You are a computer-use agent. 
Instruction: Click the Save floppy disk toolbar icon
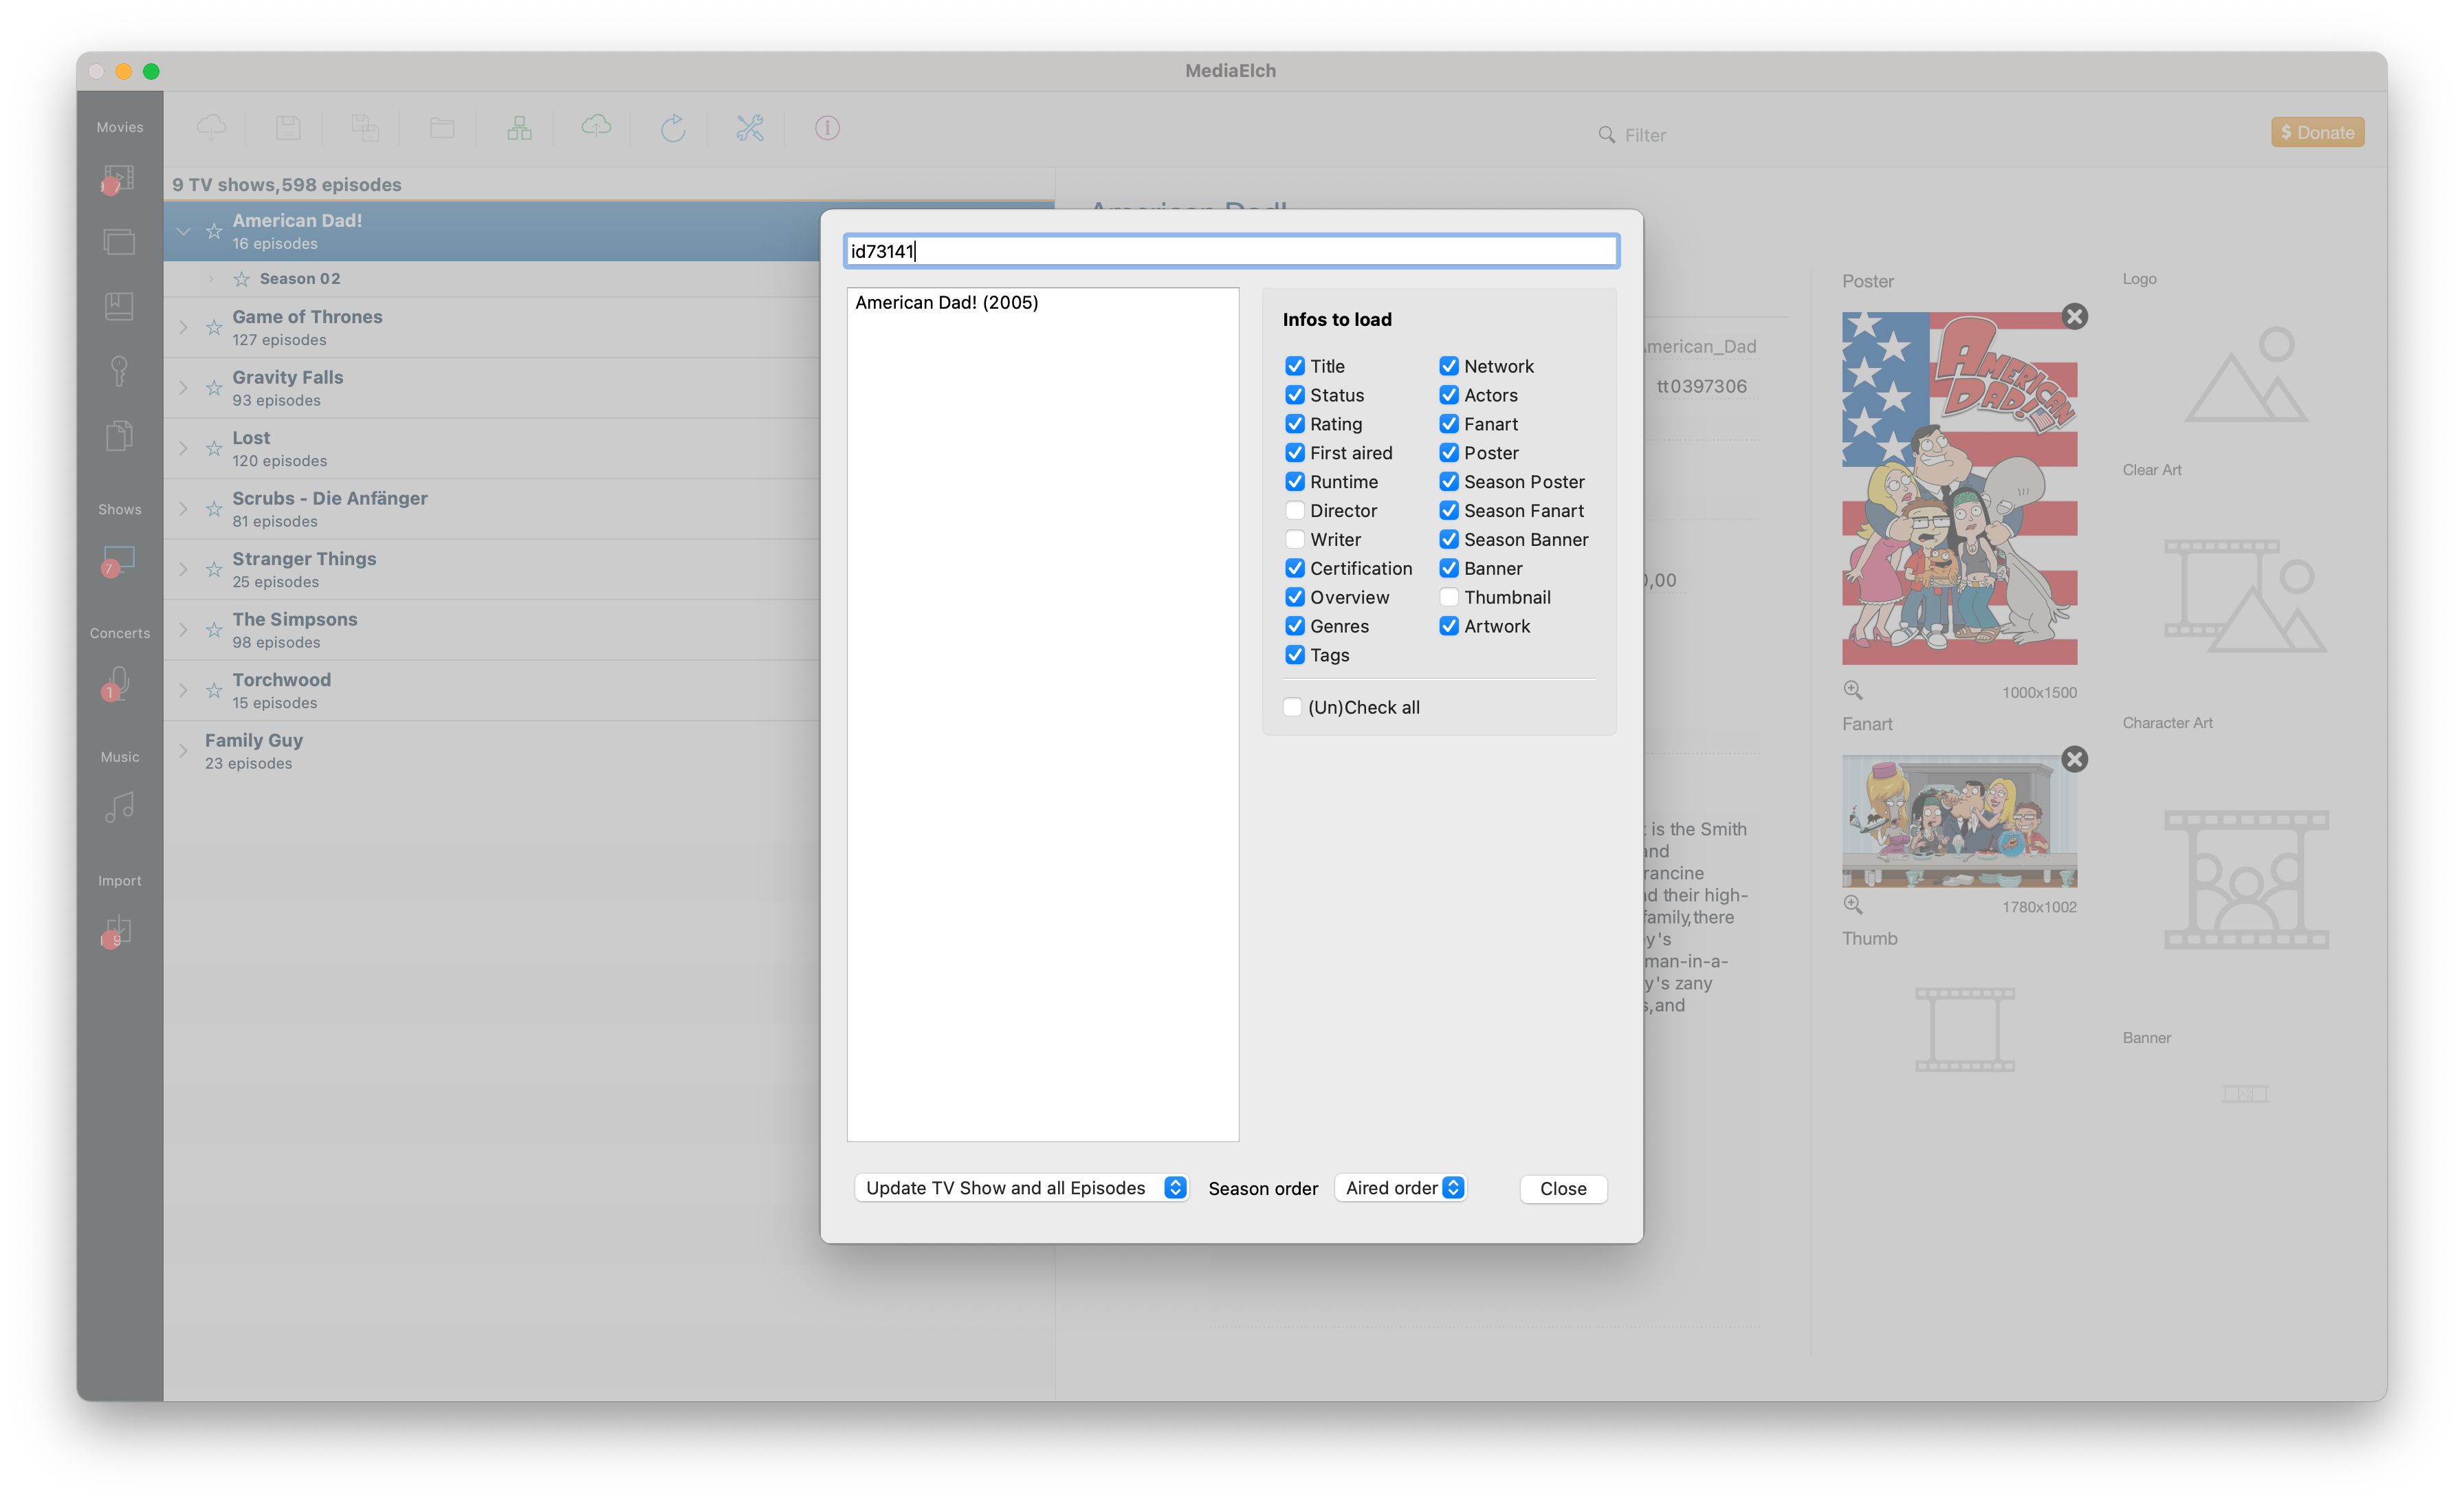coord(288,127)
